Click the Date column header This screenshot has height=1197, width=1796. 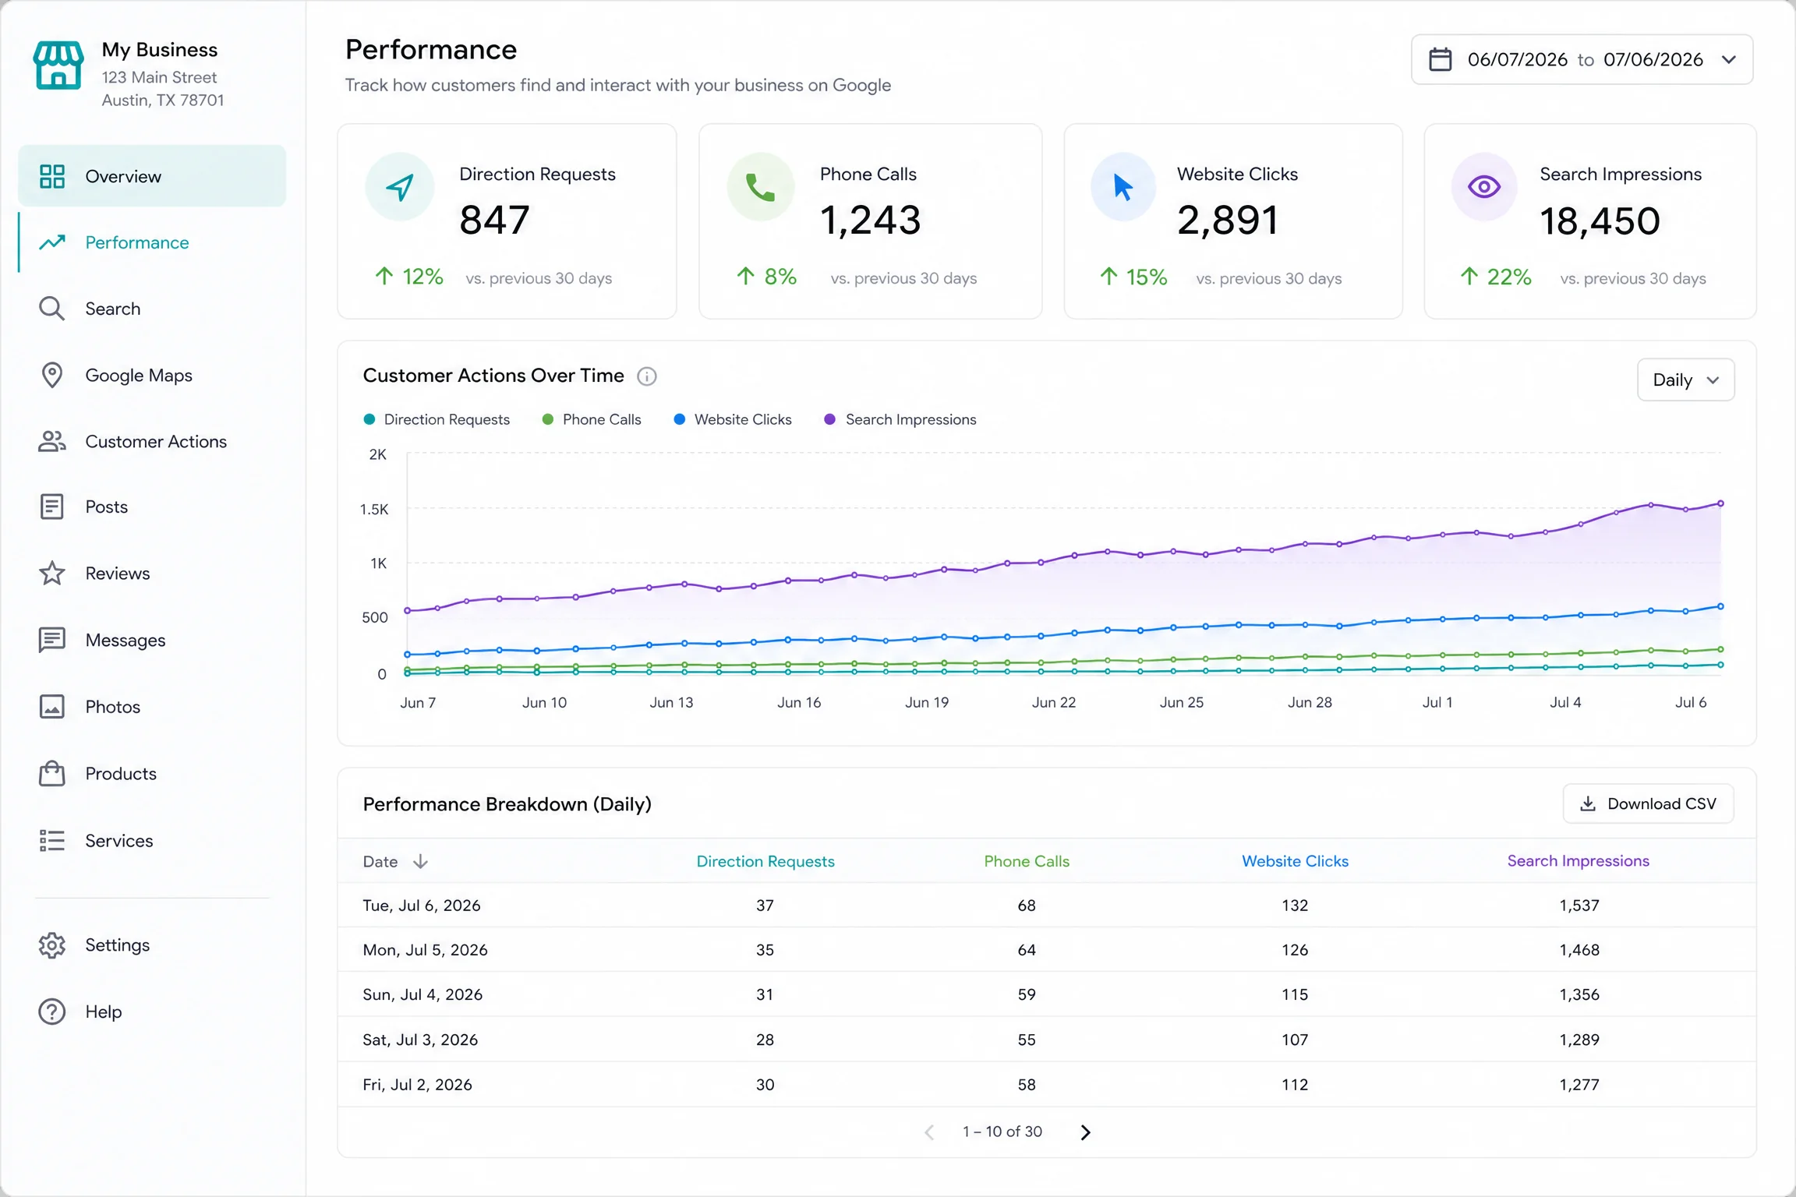380,861
